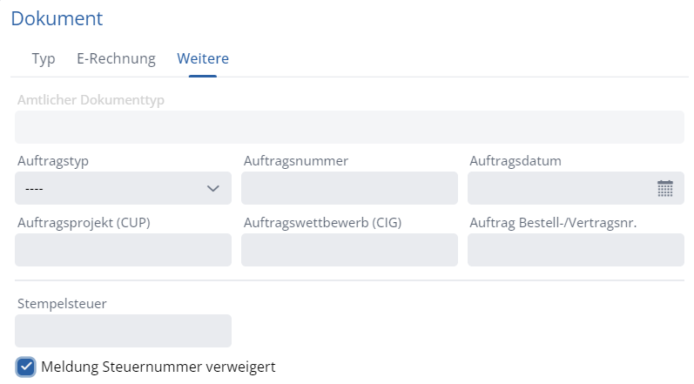Uncheck the Meldung Steuernummer verweigert checkbox

[26, 367]
